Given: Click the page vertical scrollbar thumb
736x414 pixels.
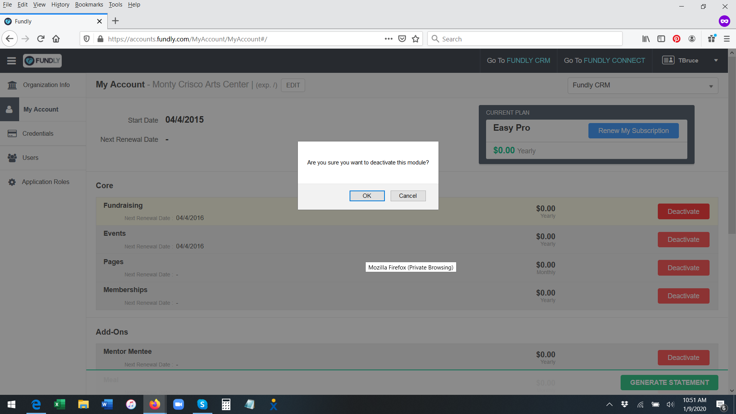Looking at the screenshot, I should coord(732,146).
